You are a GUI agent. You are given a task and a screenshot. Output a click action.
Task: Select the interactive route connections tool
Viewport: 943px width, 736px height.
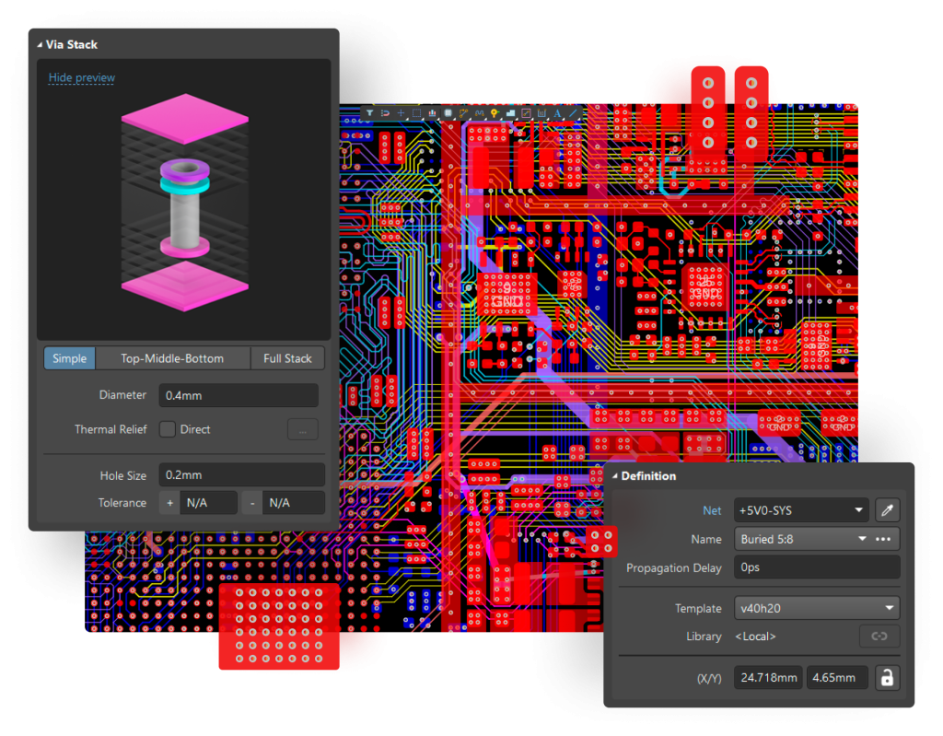[x=463, y=113]
